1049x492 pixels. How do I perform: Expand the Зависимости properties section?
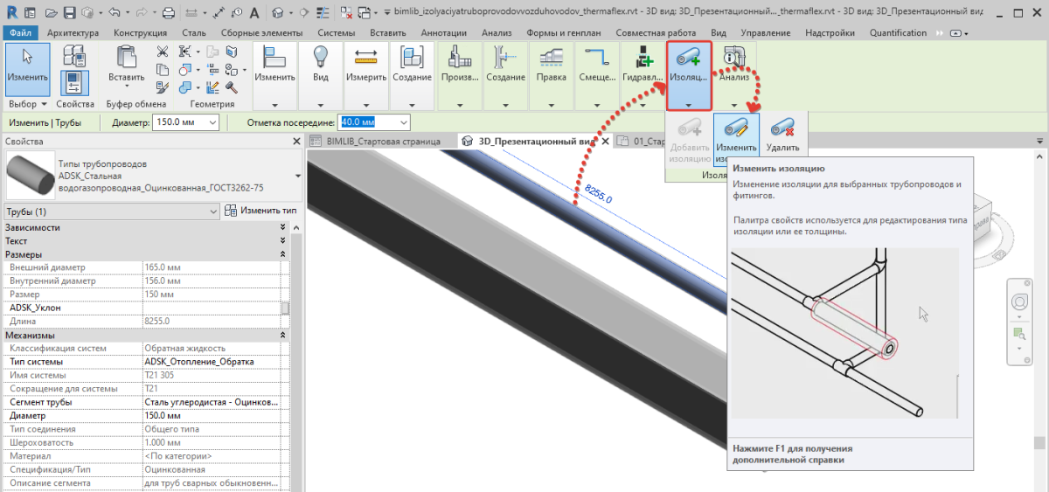[x=282, y=227]
